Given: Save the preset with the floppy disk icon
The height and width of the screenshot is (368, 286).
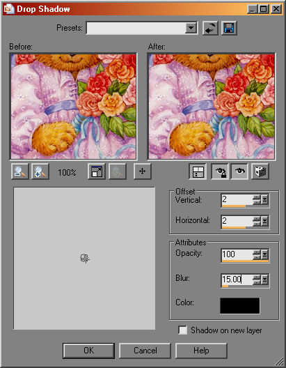Looking at the screenshot, I should tap(229, 28).
